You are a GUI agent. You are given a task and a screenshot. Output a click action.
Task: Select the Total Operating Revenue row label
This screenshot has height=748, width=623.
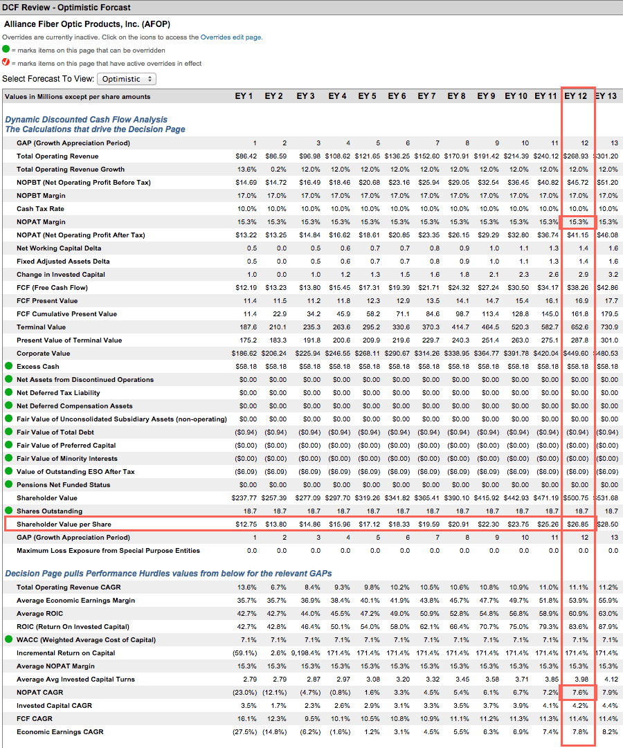[57, 156]
